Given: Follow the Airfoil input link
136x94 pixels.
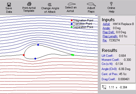Looking at the screenshot, I should (106, 24).
